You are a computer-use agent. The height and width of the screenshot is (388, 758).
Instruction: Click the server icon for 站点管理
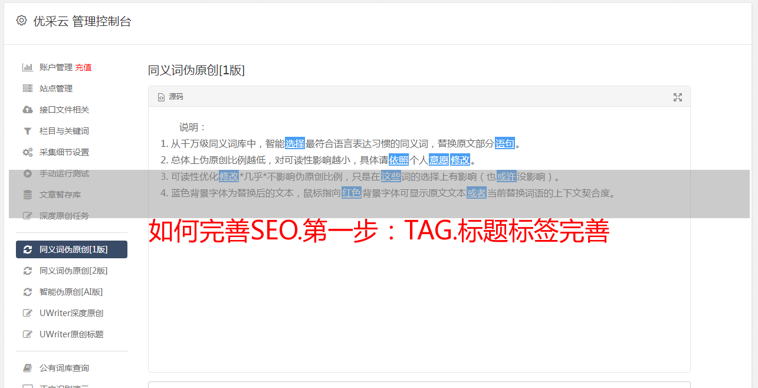[27, 88]
